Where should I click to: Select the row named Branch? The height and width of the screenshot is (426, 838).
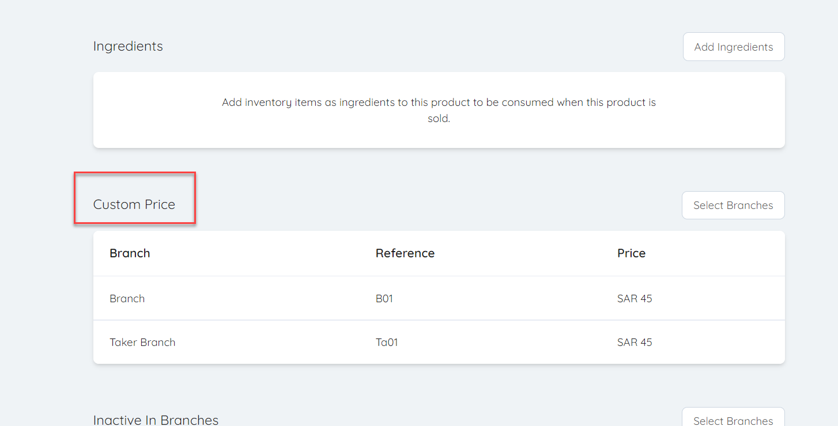(x=127, y=299)
